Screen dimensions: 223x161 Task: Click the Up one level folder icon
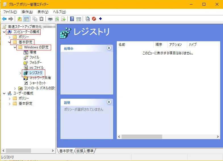pos(19,19)
